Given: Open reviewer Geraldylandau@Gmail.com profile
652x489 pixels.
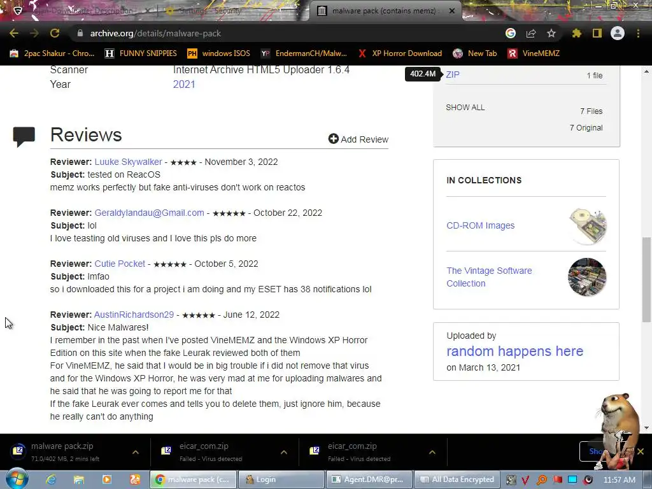Looking at the screenshot, I should pyautogui.click(x=149, y=213).
